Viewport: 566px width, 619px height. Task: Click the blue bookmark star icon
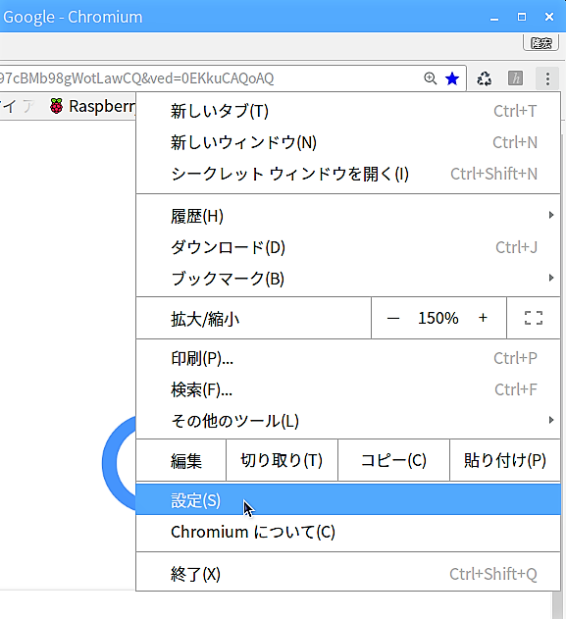click(x=452, y=78)
